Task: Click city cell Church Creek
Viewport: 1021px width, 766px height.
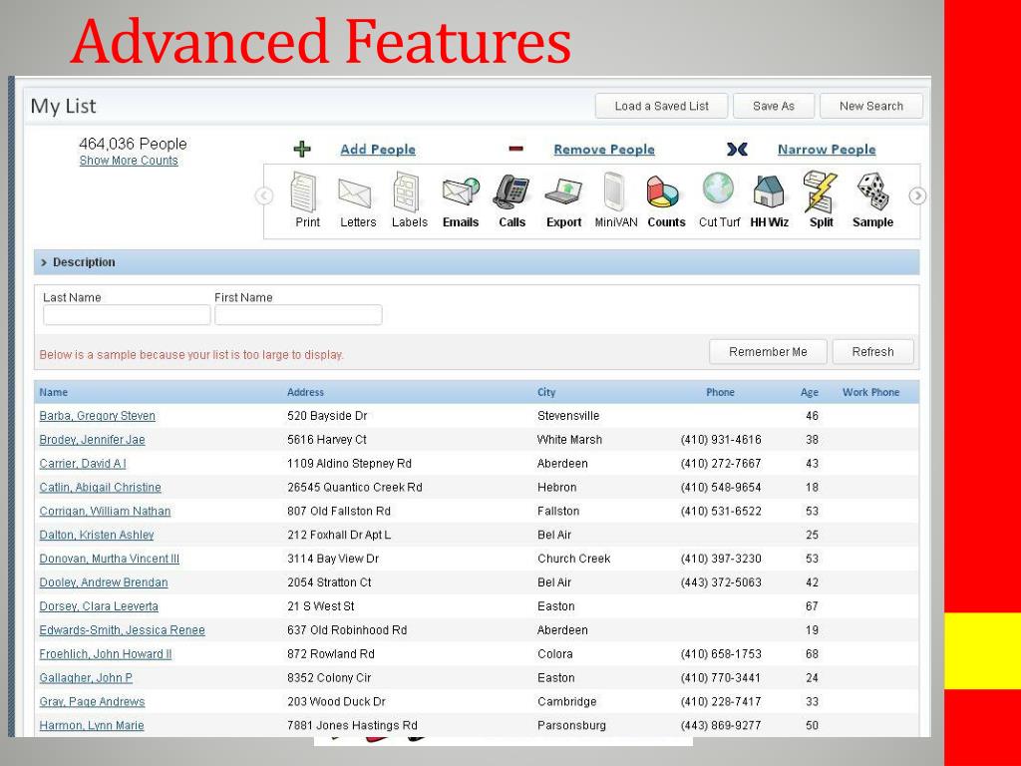Action: click(x=573, y=559)
